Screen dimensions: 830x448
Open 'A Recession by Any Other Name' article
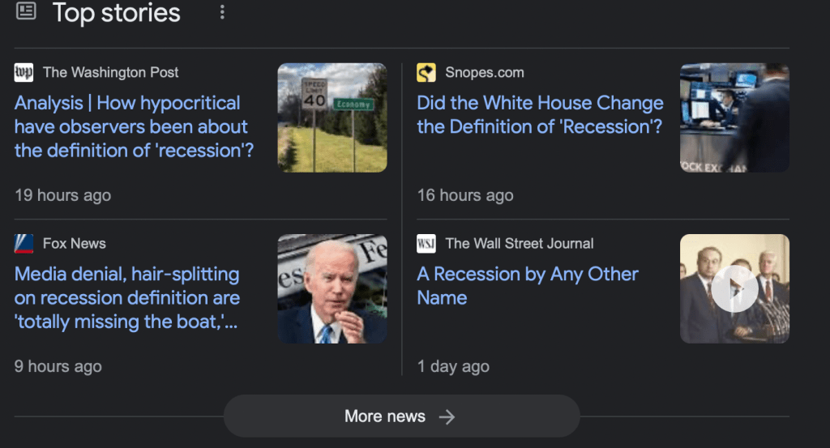(527, 285)
